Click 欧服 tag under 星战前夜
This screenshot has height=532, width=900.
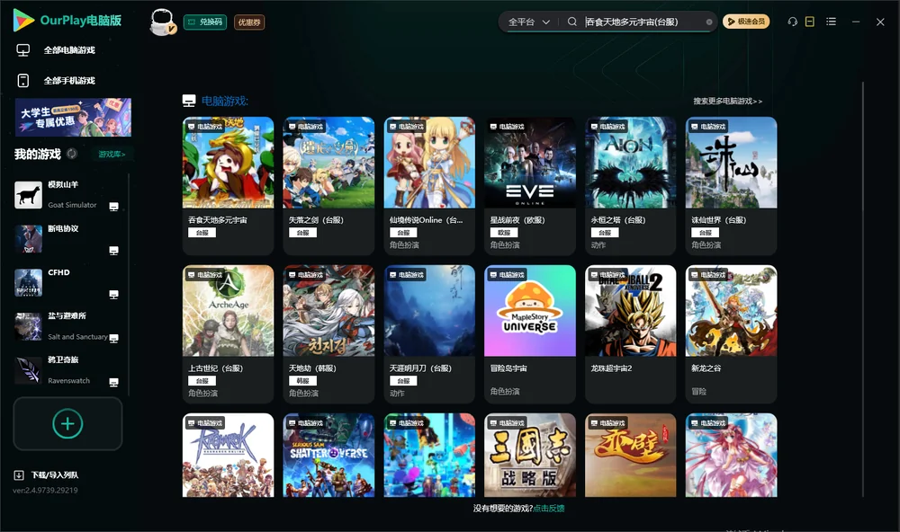(504, 233)
